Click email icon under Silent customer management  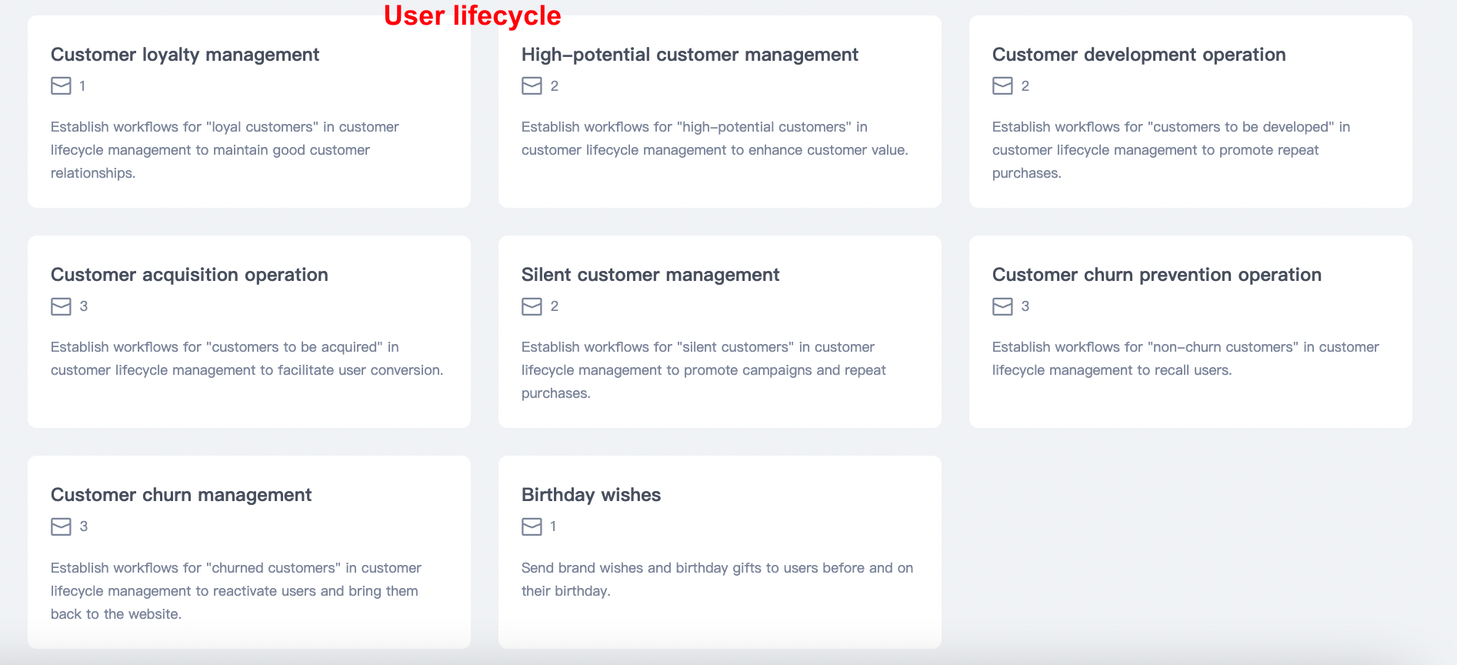point(532,306)
